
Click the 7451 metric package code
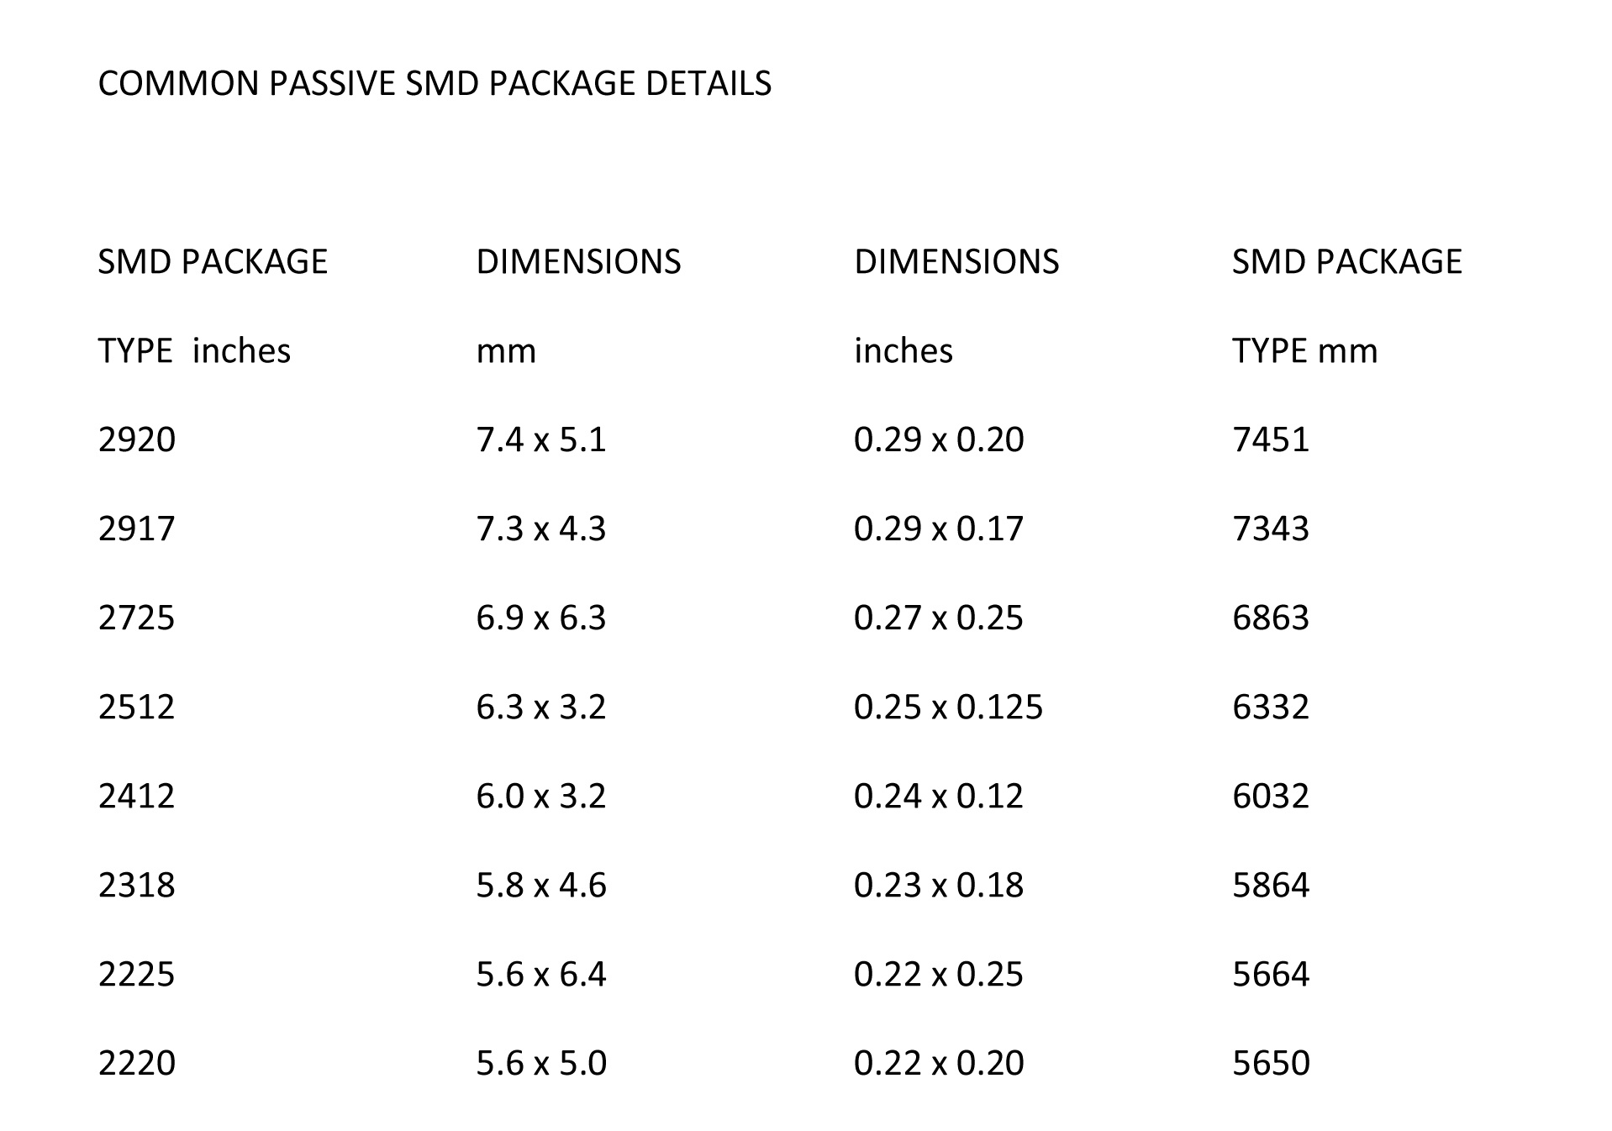click(x=1271, y=439)
